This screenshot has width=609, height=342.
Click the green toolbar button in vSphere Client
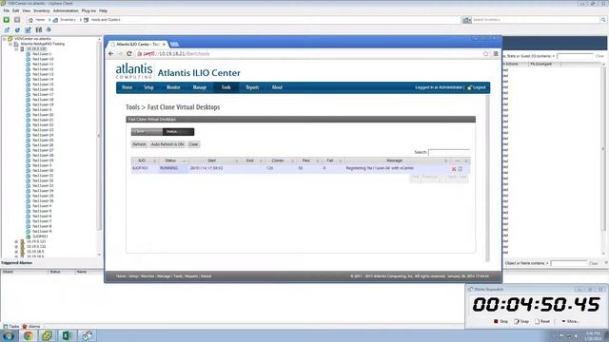[x=7, y=19]
